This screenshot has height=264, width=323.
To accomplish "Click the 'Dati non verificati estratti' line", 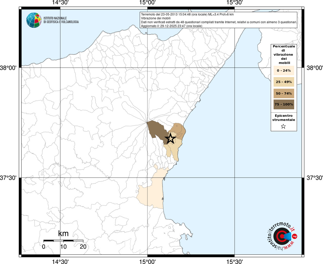I will coord(219,22).
